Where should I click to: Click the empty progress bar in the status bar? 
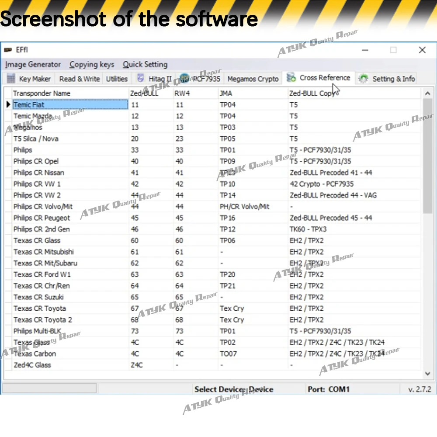(x=49, y=388)
